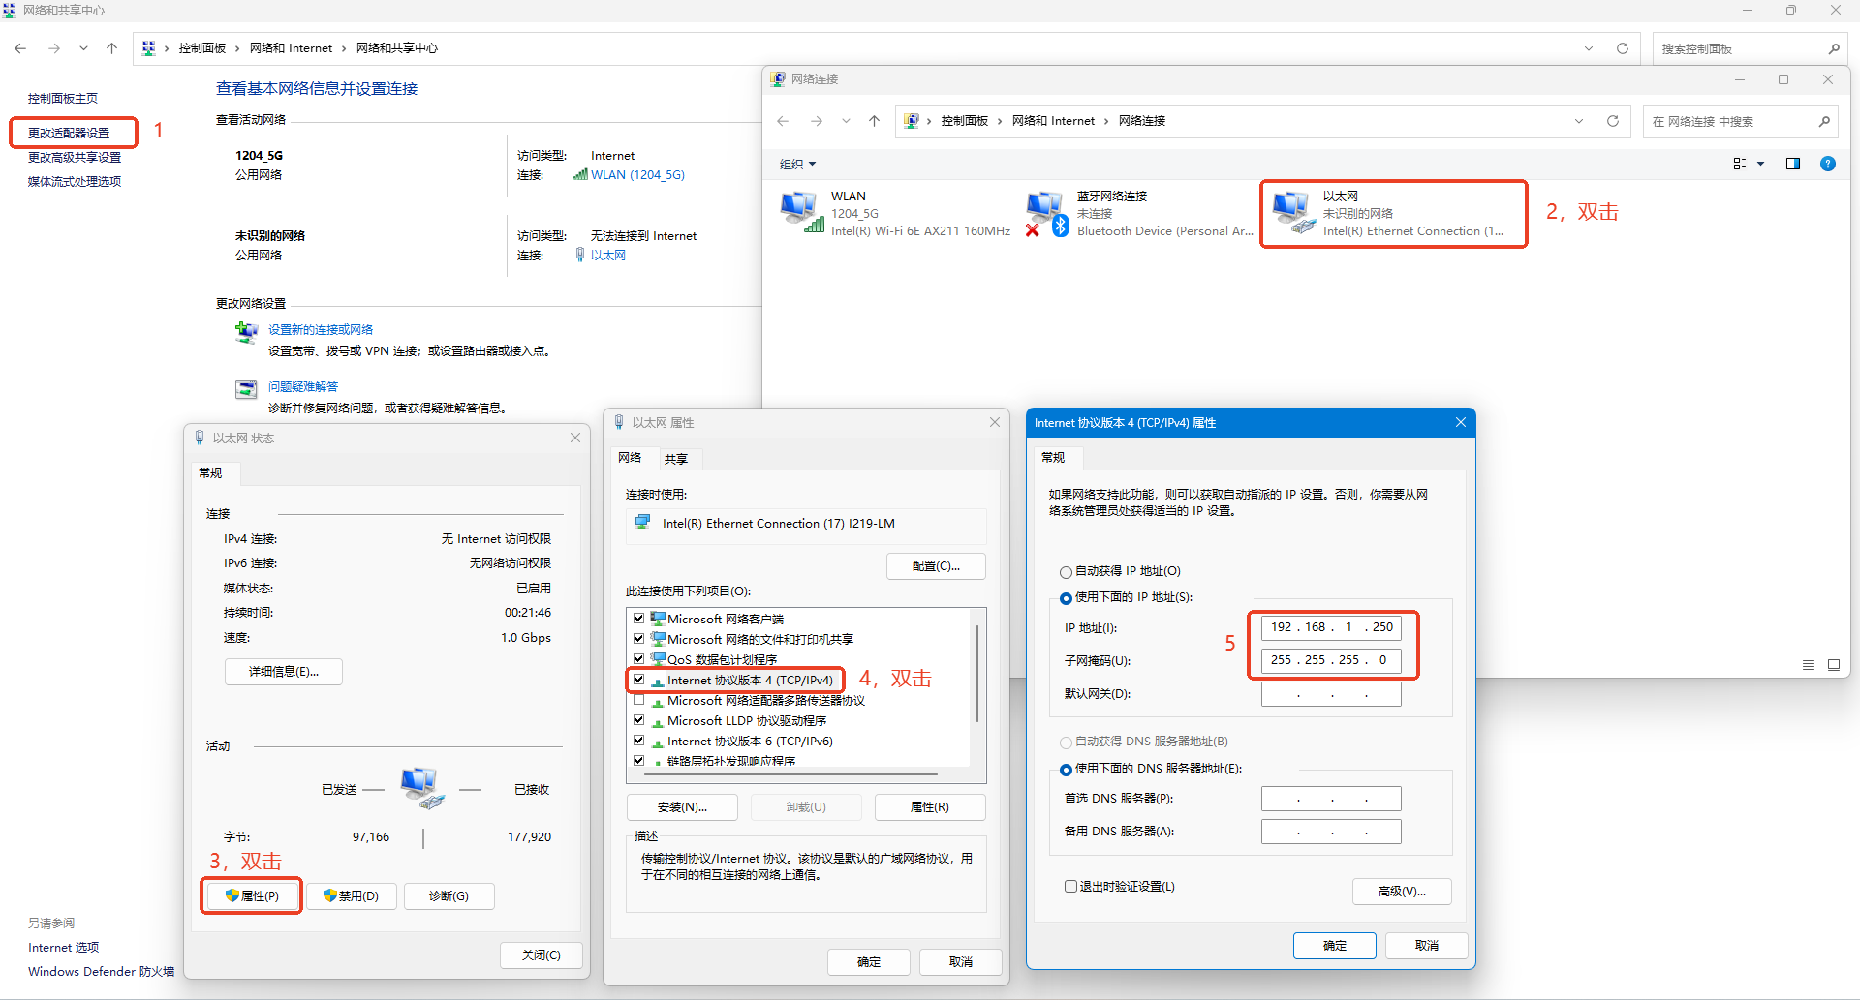Expand address bar history dropdown in Network Connections
Image resolution: width=1860 pixels, height=1000 pixels.
pos(1579,121)
